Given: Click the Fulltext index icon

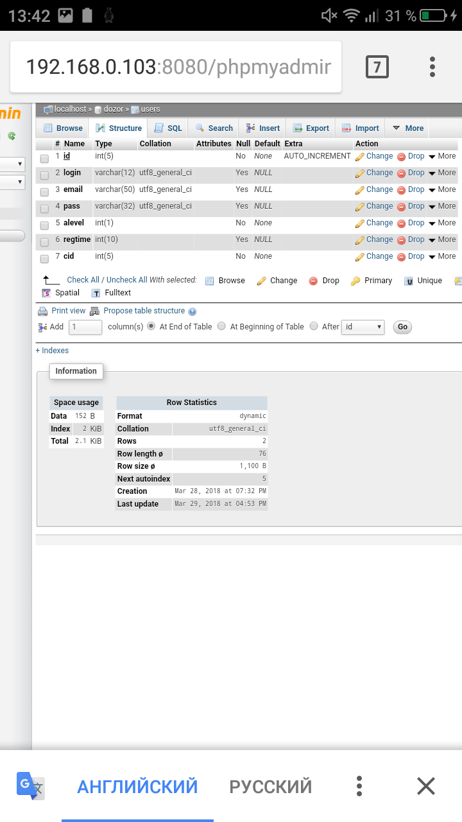Looking at the screenshot, I should pos(96,293).
